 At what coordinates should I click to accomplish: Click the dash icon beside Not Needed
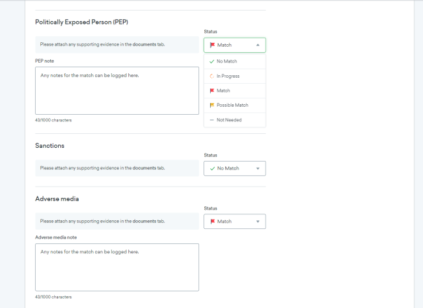(211, 119)
